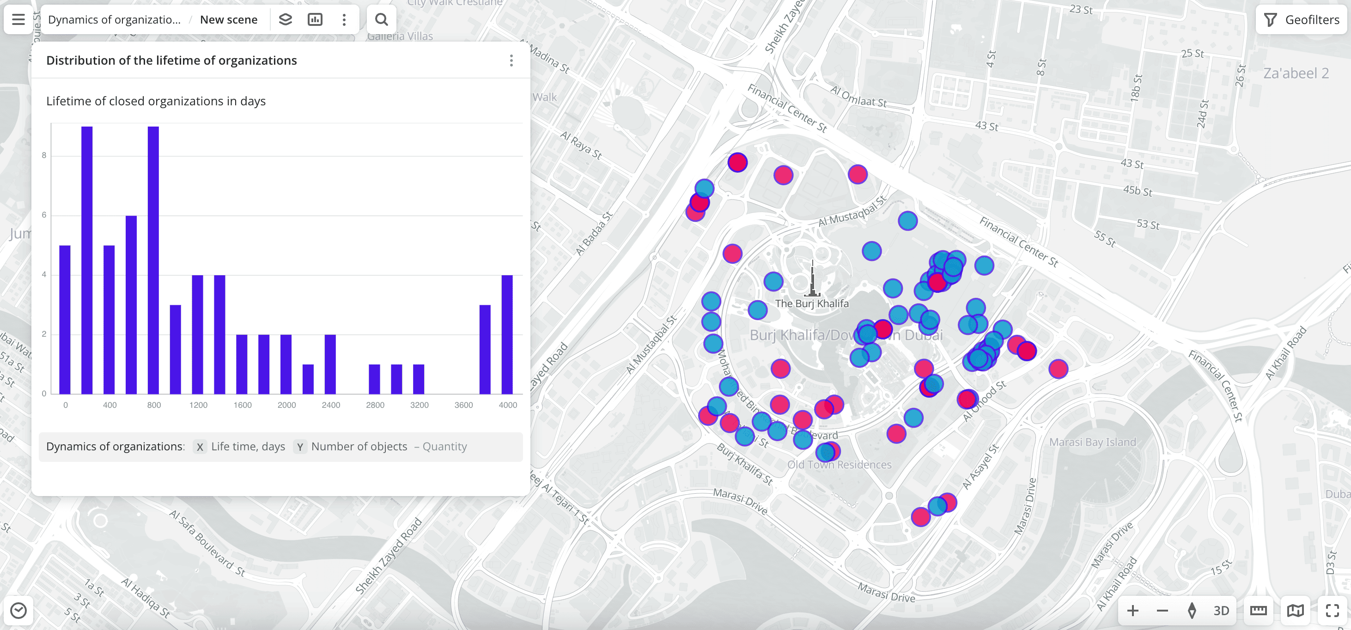Click the search magnifier icon
This screenshot has width=1351, height=630.
tap(381, 19)
